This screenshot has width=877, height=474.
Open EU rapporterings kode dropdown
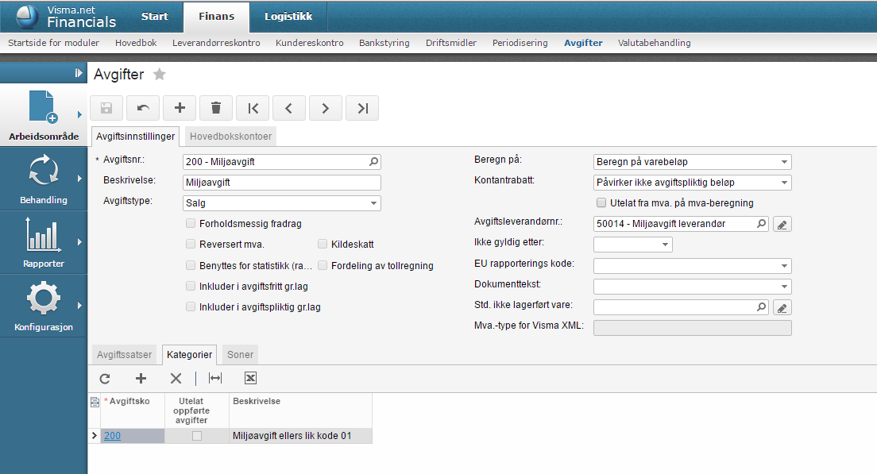784,265
